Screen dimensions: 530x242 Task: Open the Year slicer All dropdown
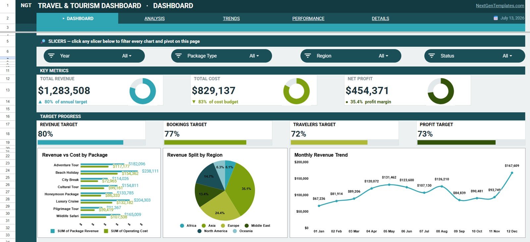coord(127,56)
